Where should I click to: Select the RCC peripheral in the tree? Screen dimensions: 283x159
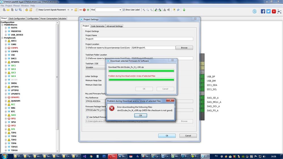coord(13,105)
